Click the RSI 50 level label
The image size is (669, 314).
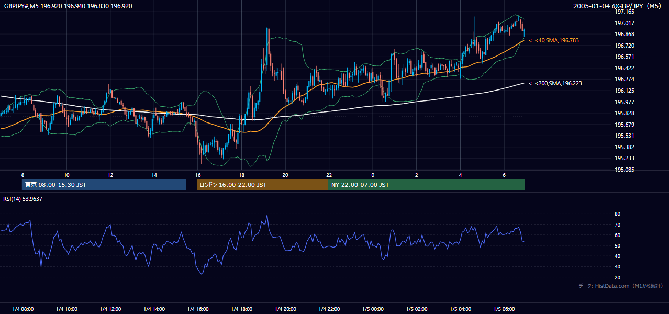(x=617, y=245)
